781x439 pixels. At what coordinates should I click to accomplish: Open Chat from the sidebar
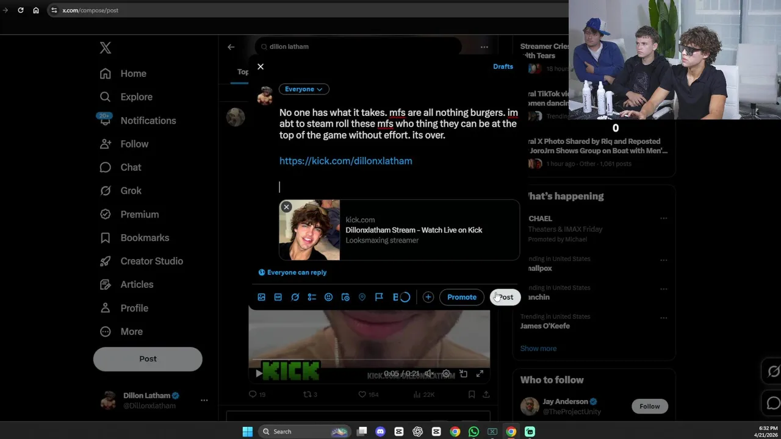click(x=121, y=167)
